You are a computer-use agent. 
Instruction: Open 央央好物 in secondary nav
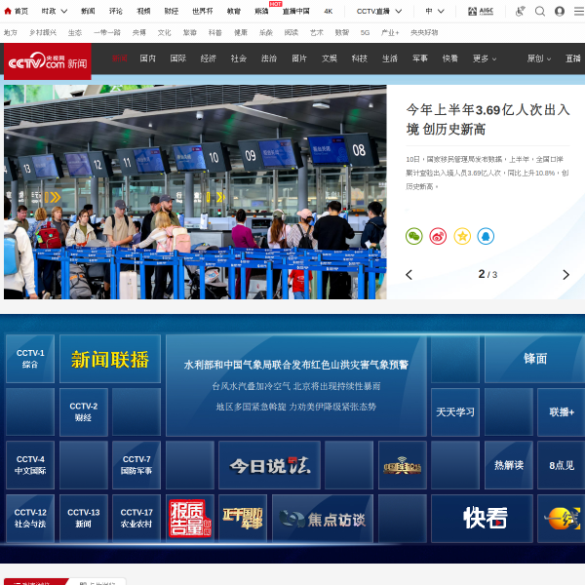424,33
